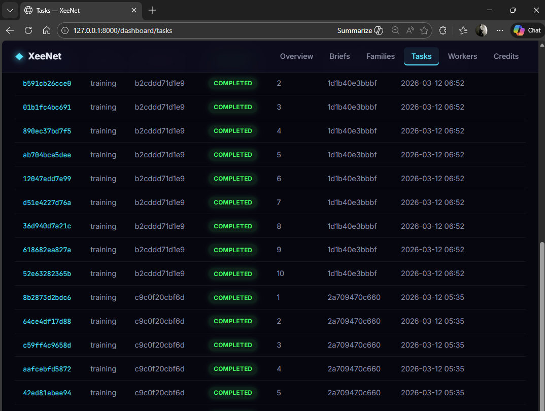Go to browser home icon
The height and width of the screenshot is (411, 545).
[x=47, y=30]
